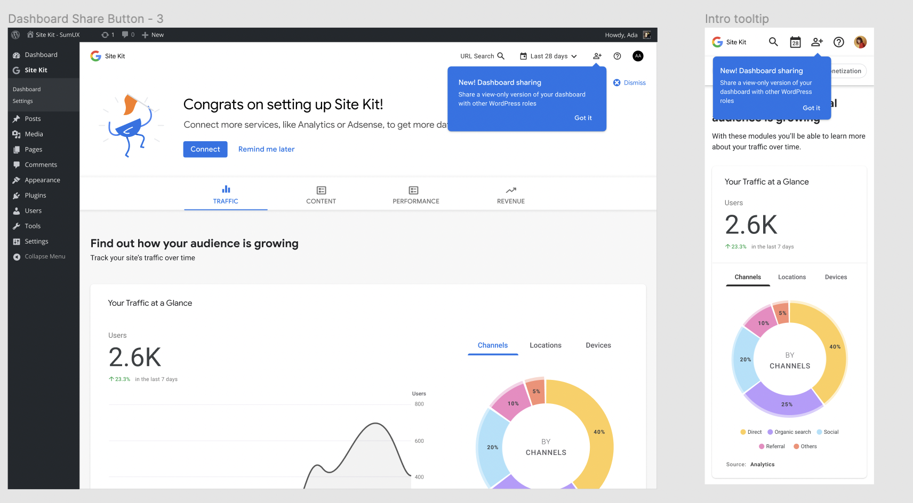Select the TRAFFIC tab
This screenshot has width=913, height=503.
226,196
